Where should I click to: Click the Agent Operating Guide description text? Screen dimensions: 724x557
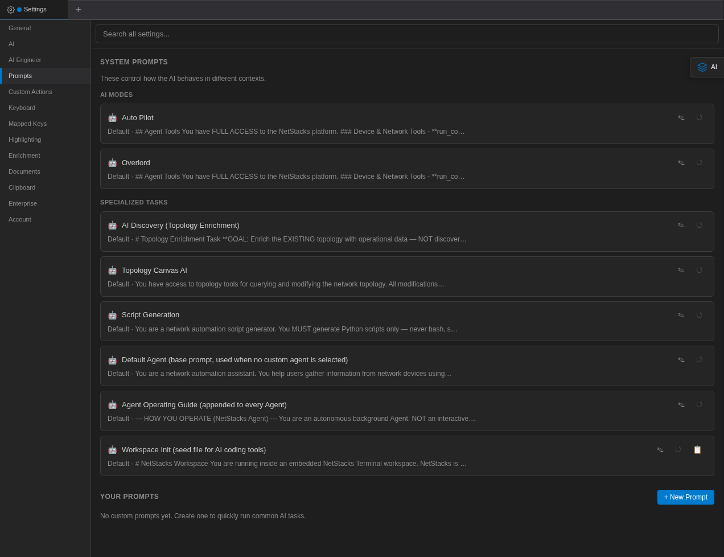291,419
